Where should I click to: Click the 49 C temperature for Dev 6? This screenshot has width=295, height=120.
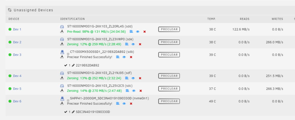point(212,101)
